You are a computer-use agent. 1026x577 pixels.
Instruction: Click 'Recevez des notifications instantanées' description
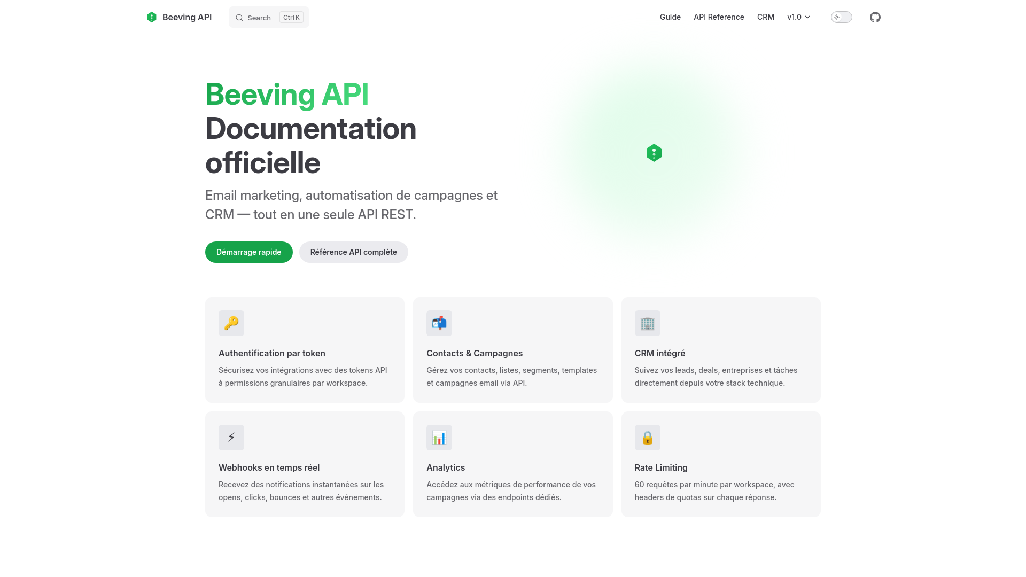(x=301, y=491)
